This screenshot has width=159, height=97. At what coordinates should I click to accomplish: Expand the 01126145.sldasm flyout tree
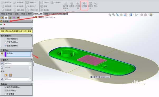pos(34,17)
